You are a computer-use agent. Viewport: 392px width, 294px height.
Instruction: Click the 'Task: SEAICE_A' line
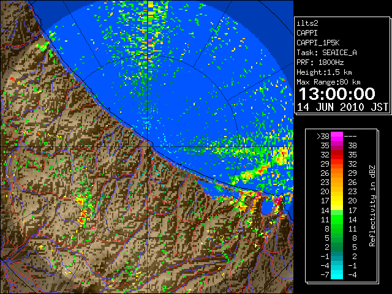[x=326, y=53]
